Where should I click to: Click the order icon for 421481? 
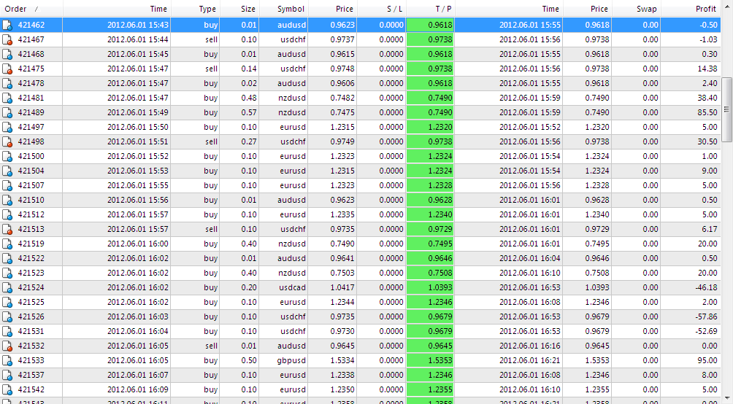pos(7,98)
